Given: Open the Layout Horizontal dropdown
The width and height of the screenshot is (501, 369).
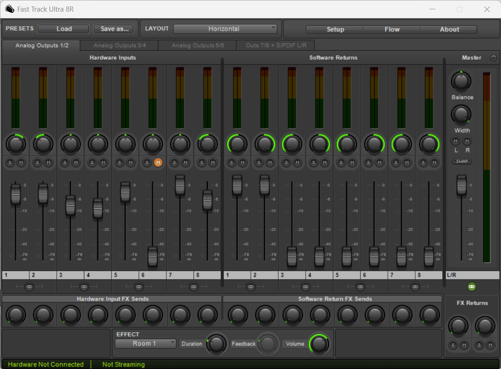Looking at the screenshot, I should [225, 29].
